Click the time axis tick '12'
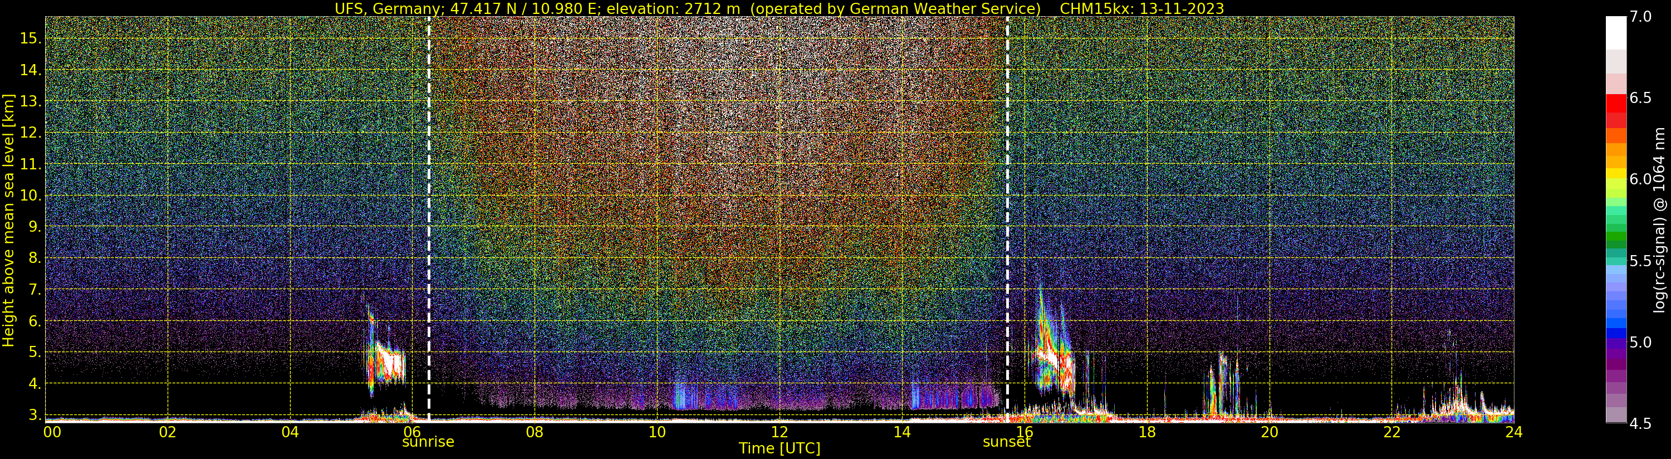 (x=780, y=432)
